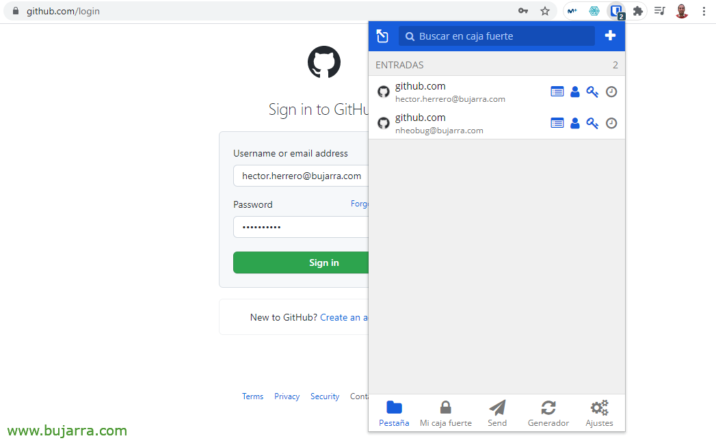Bookmark this page with the star icon
The width and height of the screenshot is (716, 445).
tap(545, 11)
